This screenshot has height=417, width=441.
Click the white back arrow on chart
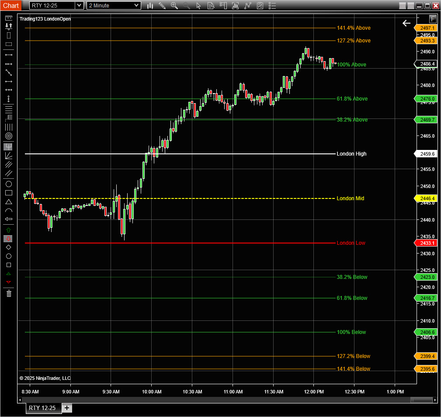(x=406, y=23)
